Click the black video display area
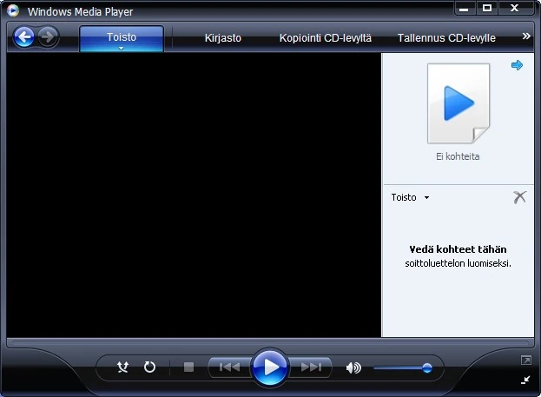This screenshot has width=541, height=397. [x=194, y=195]
